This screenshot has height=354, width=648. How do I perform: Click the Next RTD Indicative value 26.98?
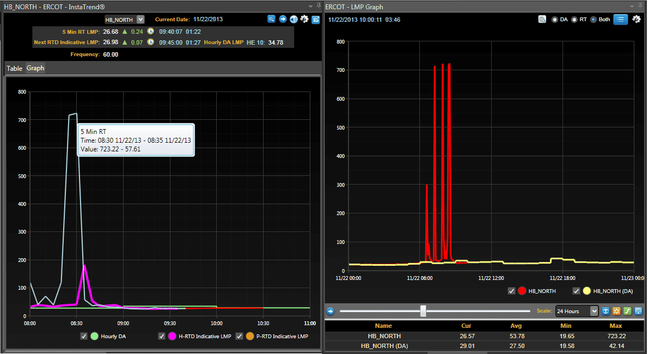point(111,42)
